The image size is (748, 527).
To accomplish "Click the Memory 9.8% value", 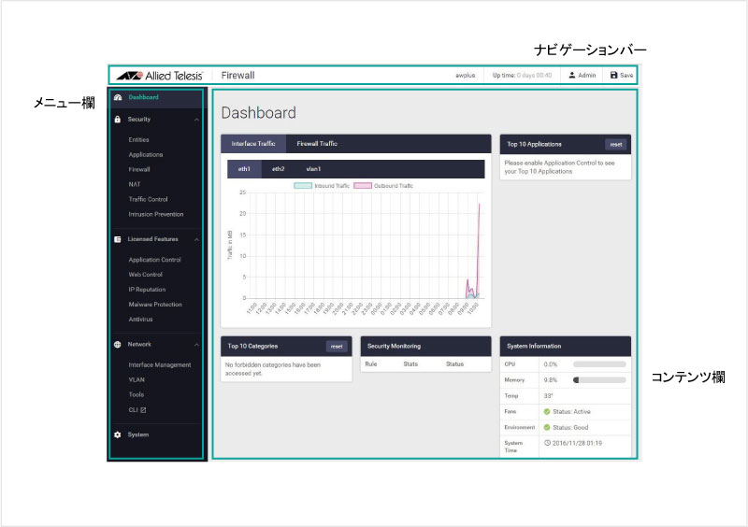I will pyautogui.click(x=550, y=380).
